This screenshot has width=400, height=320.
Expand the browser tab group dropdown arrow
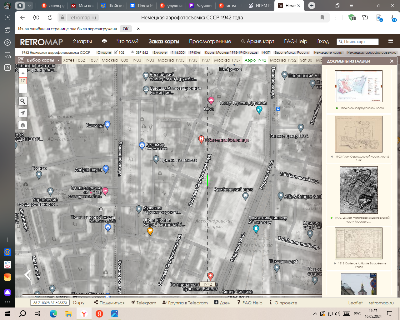29,6
